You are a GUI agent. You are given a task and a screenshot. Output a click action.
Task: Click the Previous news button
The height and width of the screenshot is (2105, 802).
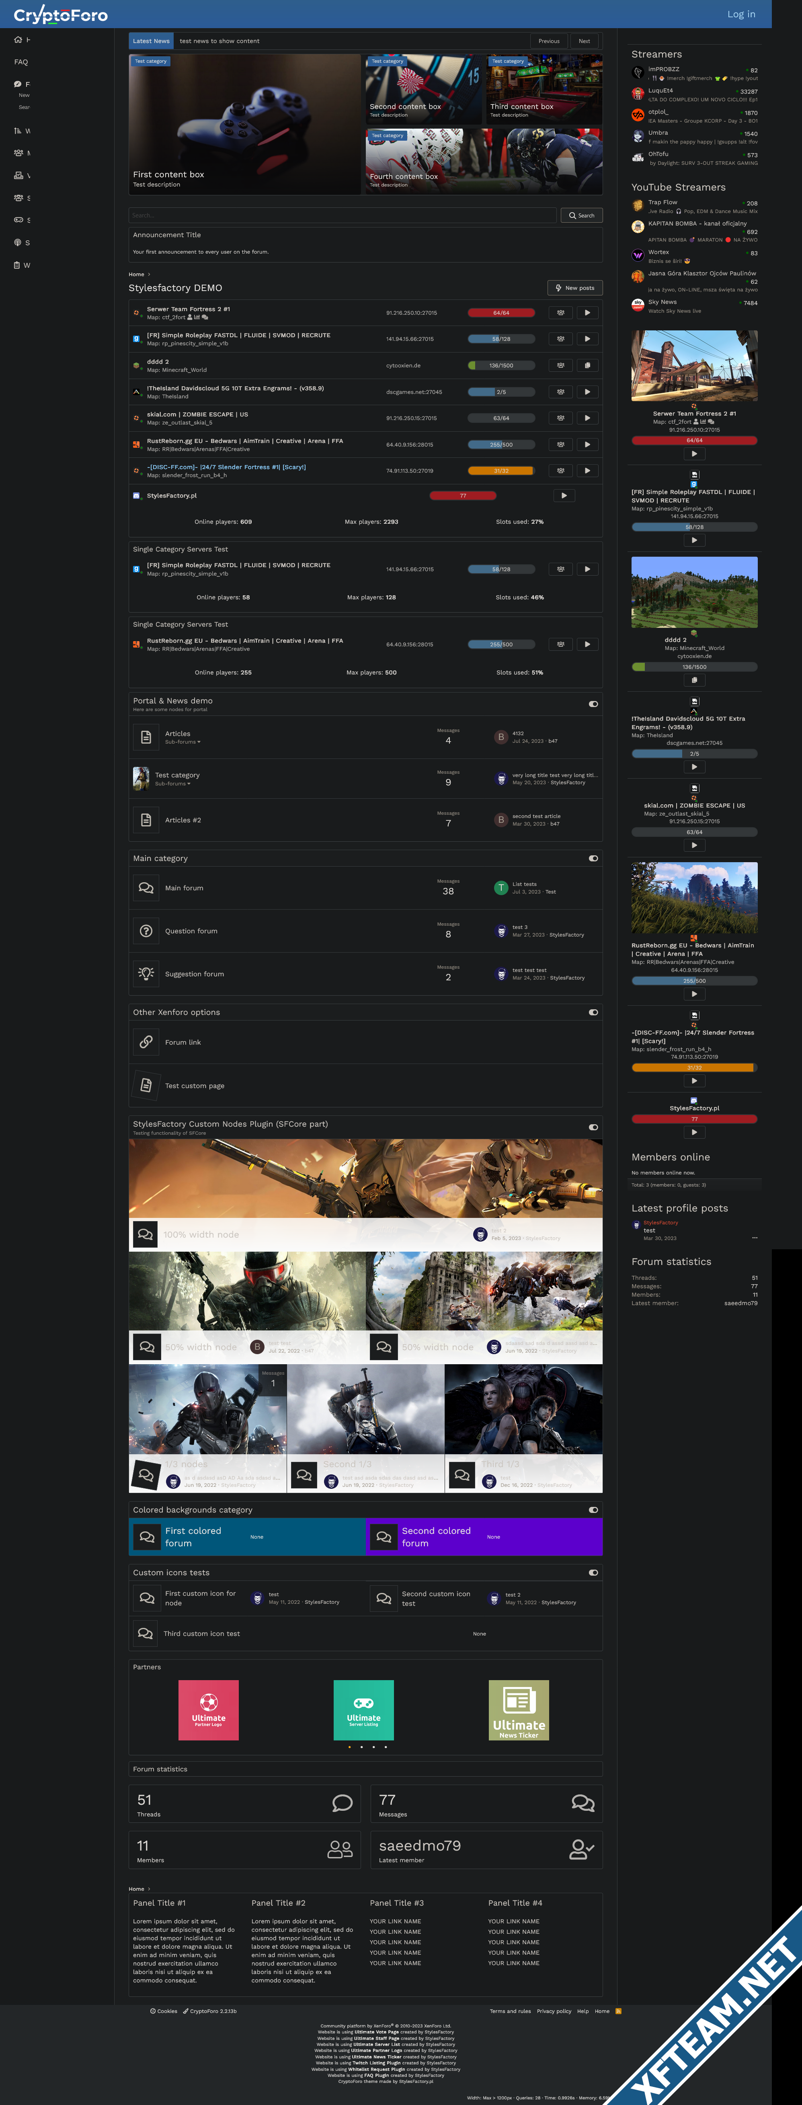click(550, 41)
